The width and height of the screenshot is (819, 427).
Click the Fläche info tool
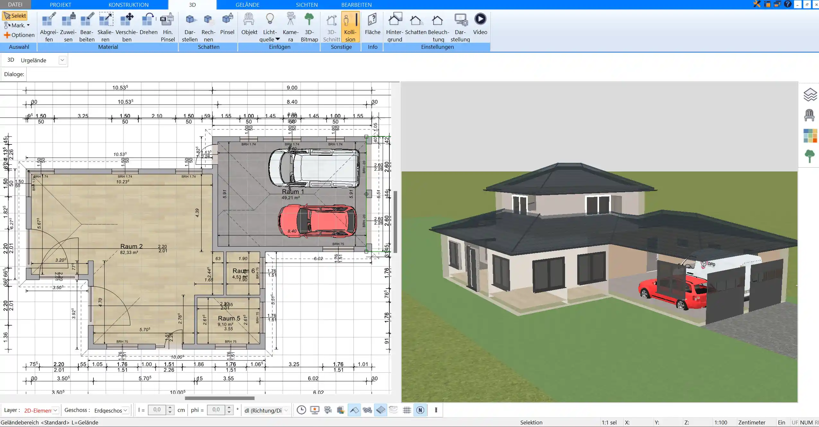(372, 24)
